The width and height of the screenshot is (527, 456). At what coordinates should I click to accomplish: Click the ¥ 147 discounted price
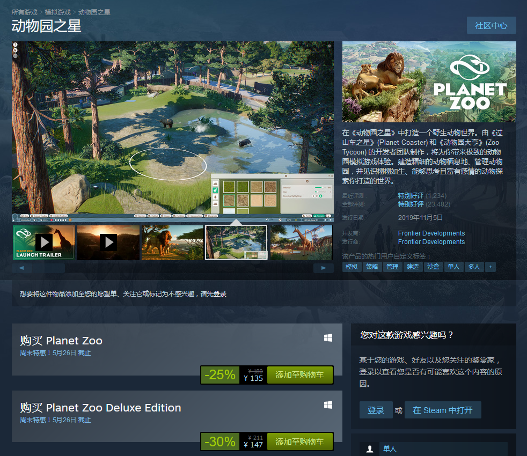(253, 445)
